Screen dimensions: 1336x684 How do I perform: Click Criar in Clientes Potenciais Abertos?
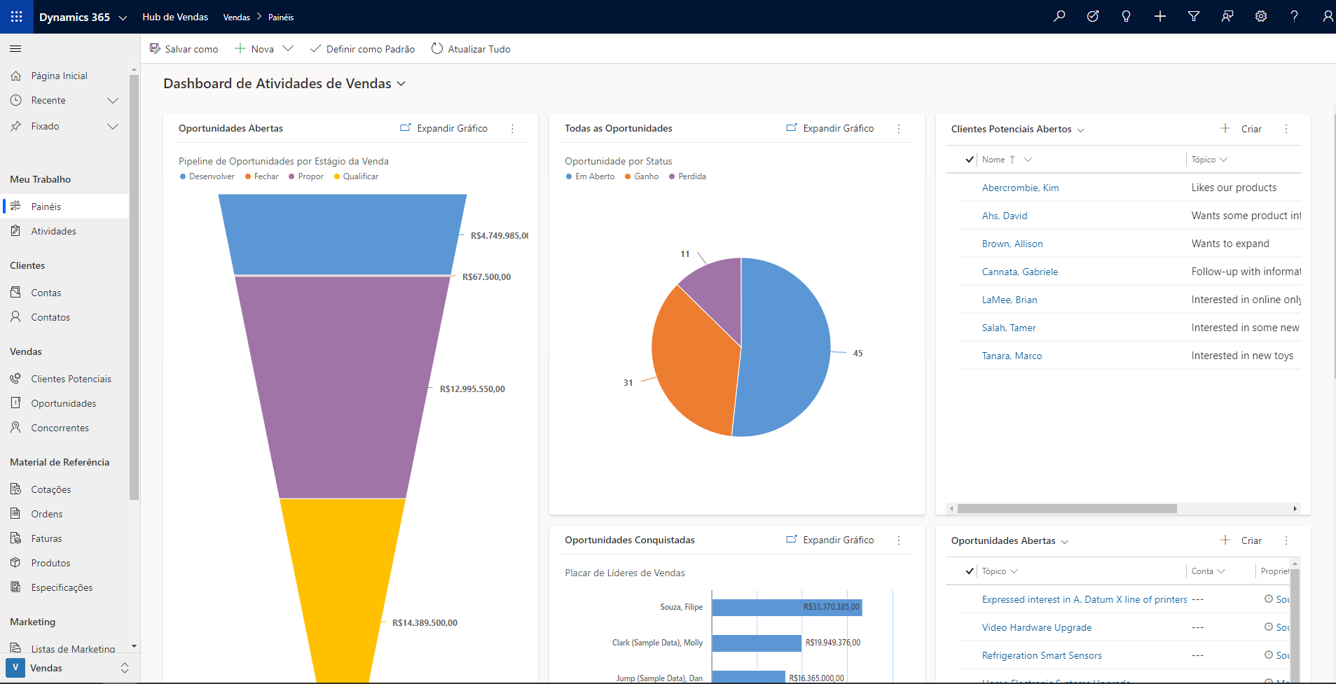[x=1241, y=129]
